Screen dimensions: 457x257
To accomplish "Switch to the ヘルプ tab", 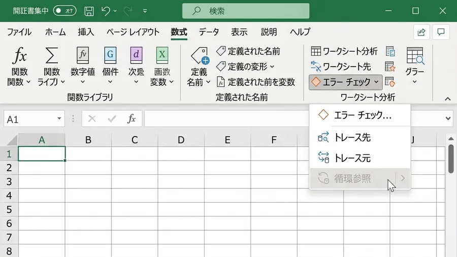I will coord(300,32).
